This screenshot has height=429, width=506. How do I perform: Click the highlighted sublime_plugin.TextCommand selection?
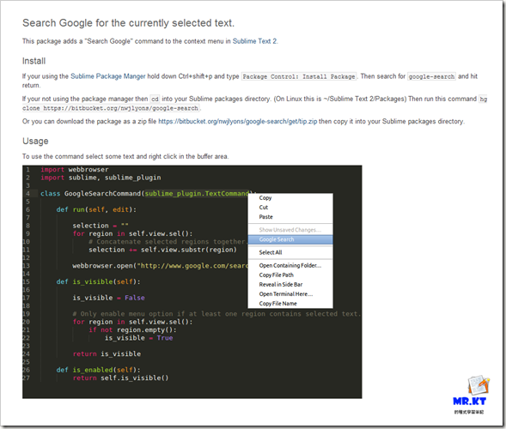[198, 193]
